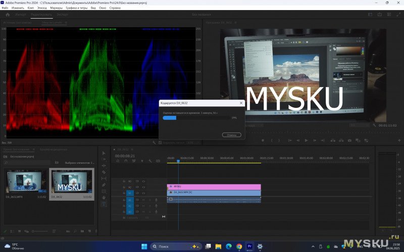
Task: Select DJI_0632.MP4 thumbnail in Project panel
Action: (26, 181)
